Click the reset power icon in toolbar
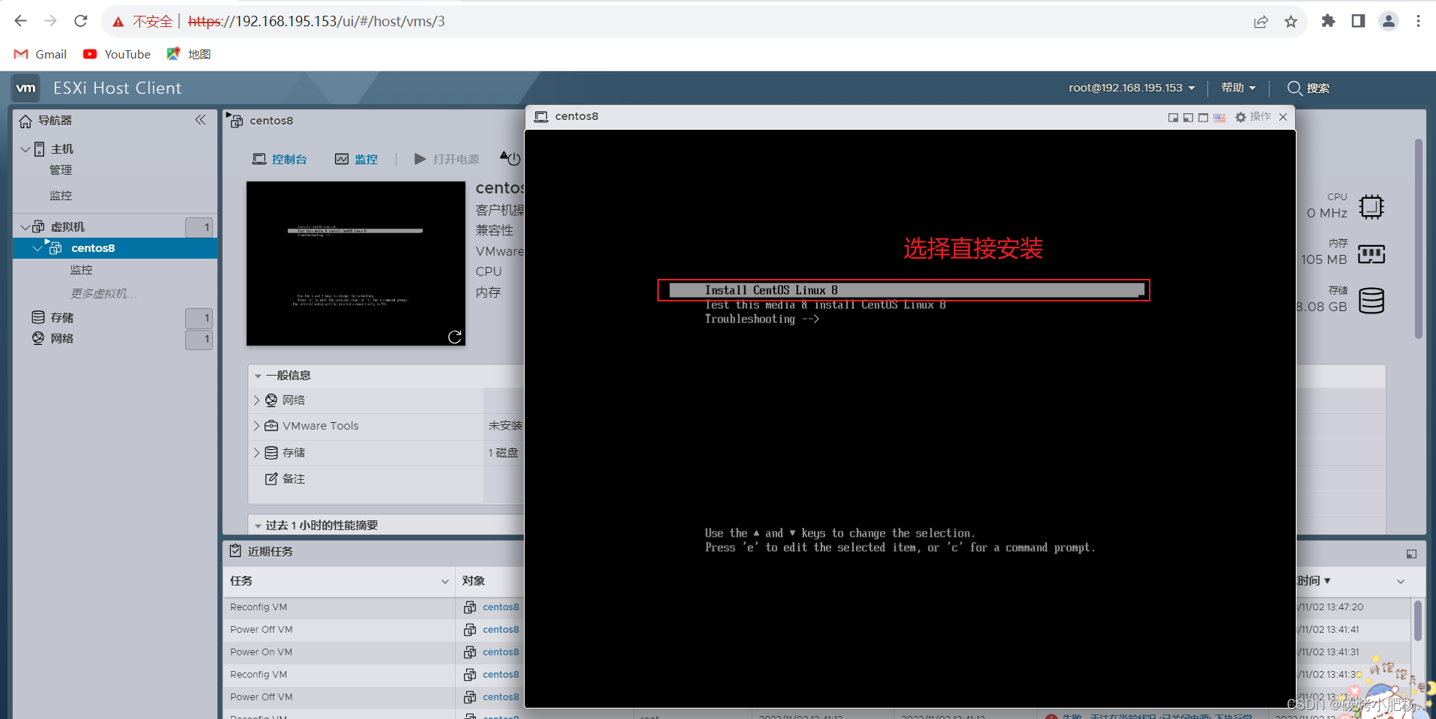1436x719 pixels. tap(510, 158)
